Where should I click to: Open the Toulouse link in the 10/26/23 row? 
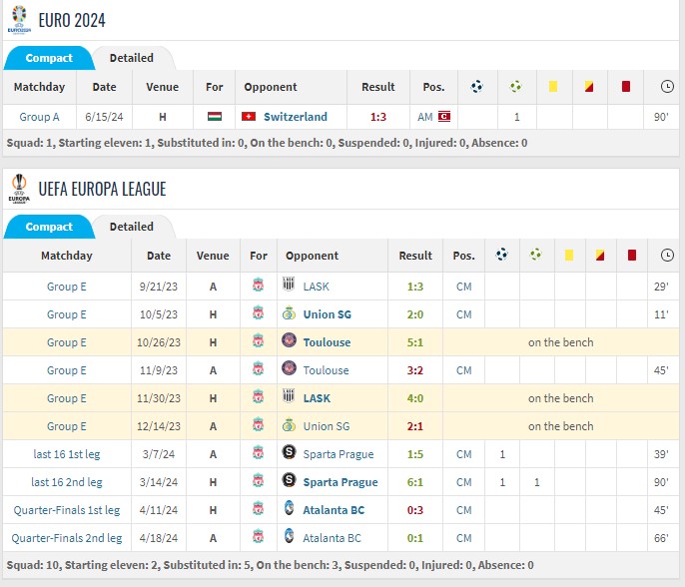pyautogui.click(x=327, y=342)
